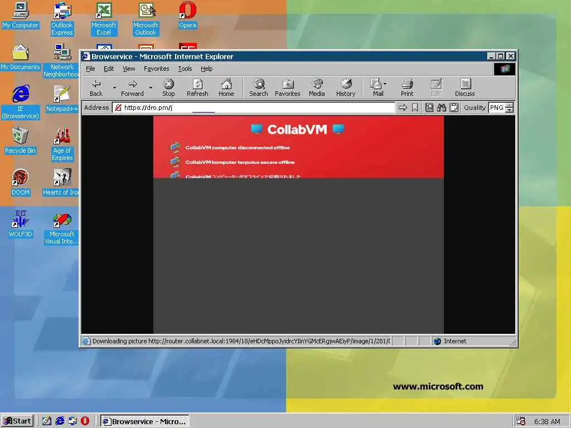Screen dimensions: 571x428
Task: Click the Discuss toolbar button
Action: [x=465, y=88]
